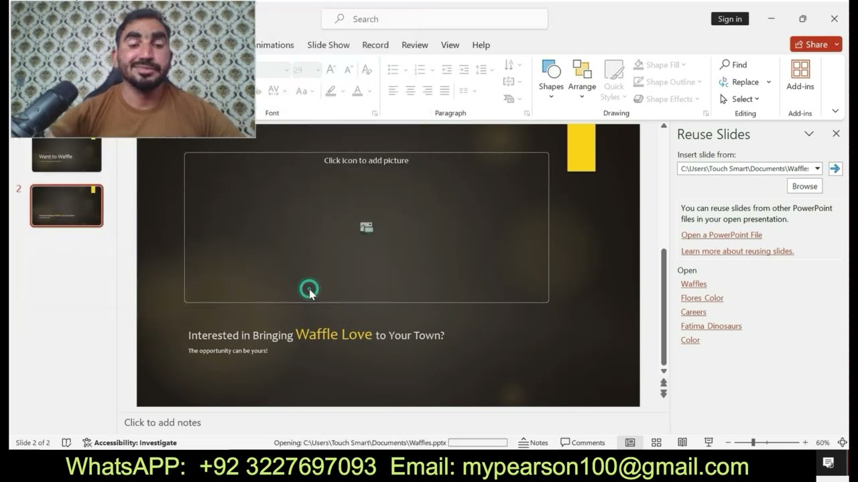Click the Character Spacing icon
Viewport: 858px width, 482px height.
coord(273,90)
